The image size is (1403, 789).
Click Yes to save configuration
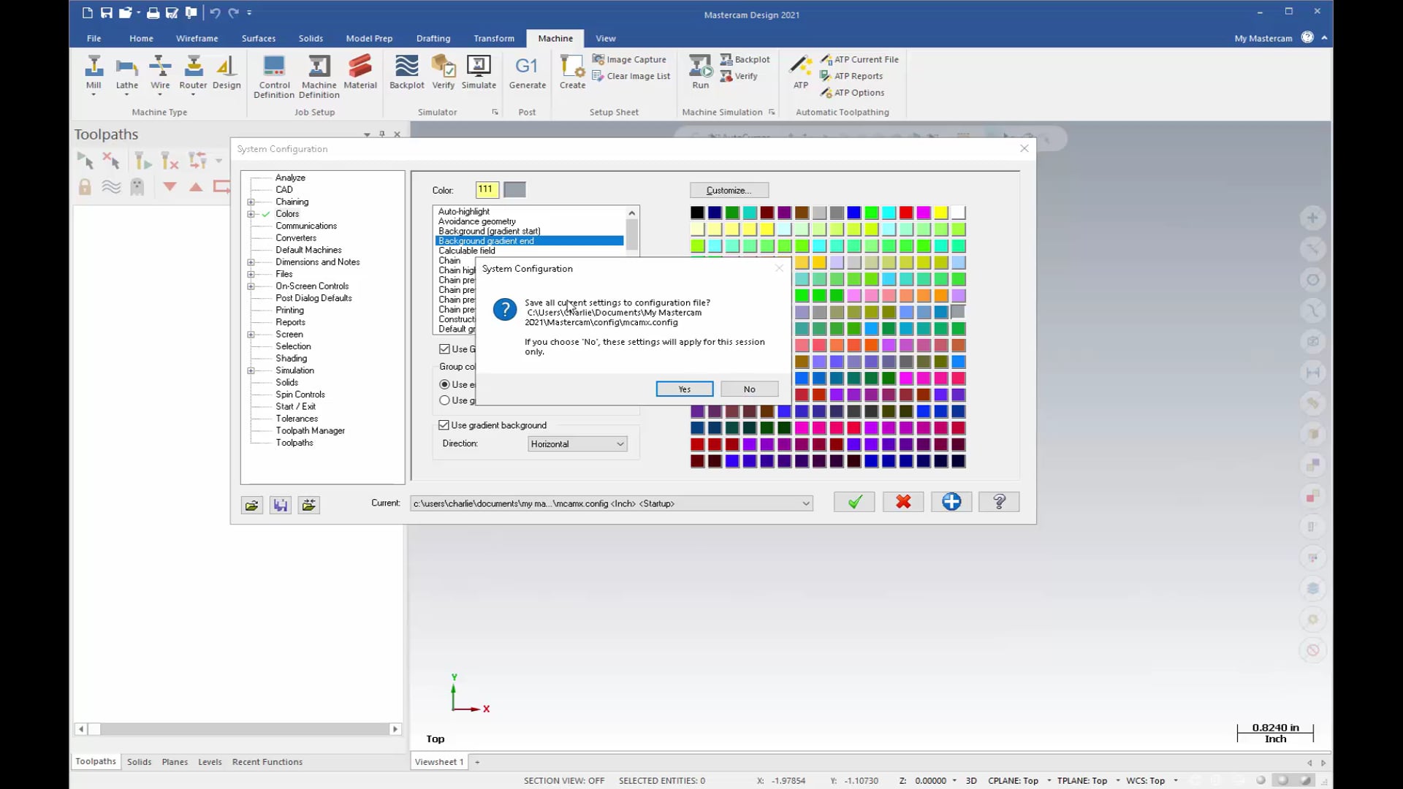(686, 388)
